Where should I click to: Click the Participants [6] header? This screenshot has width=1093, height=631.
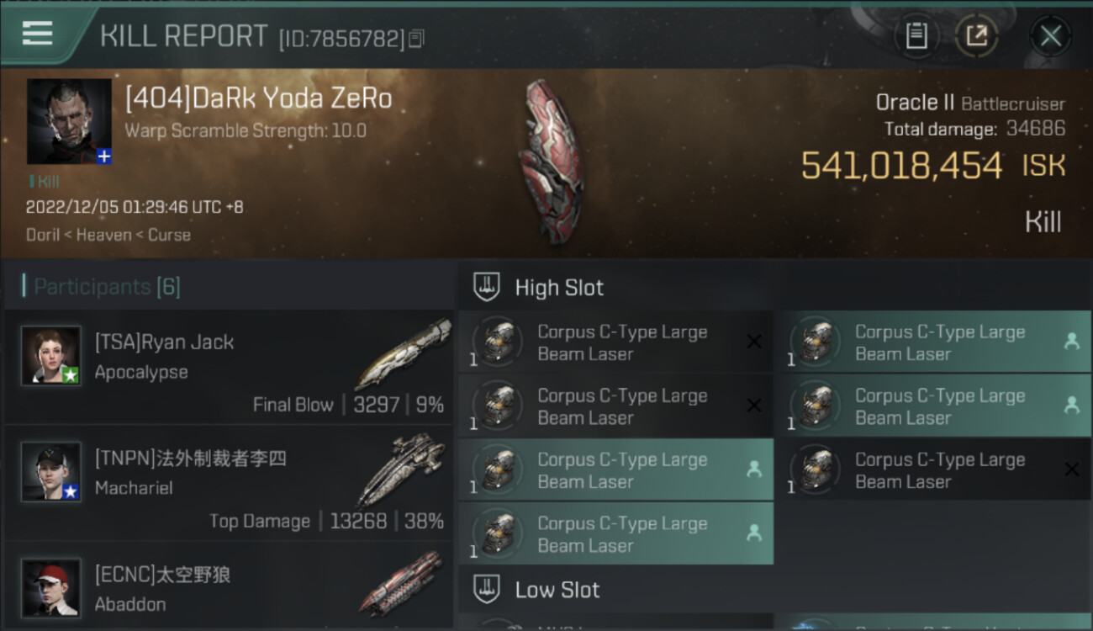click(107, 287)
